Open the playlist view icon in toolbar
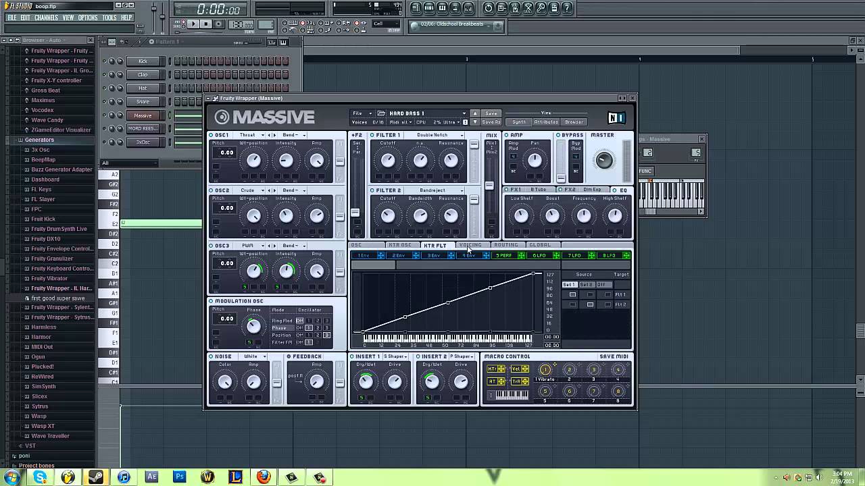This screenshot has width=865, height=486. point(416,8)
